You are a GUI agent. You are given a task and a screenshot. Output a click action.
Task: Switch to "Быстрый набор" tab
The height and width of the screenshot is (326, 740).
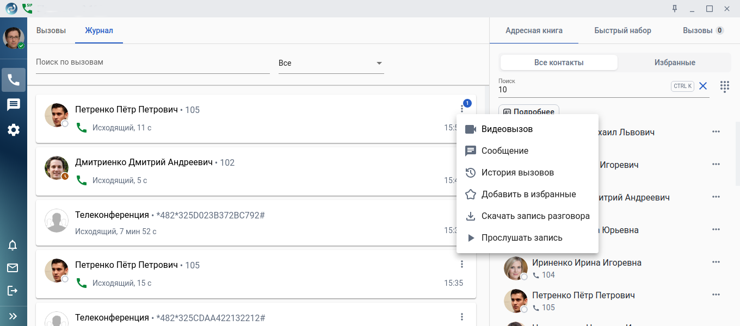(622, 30)
